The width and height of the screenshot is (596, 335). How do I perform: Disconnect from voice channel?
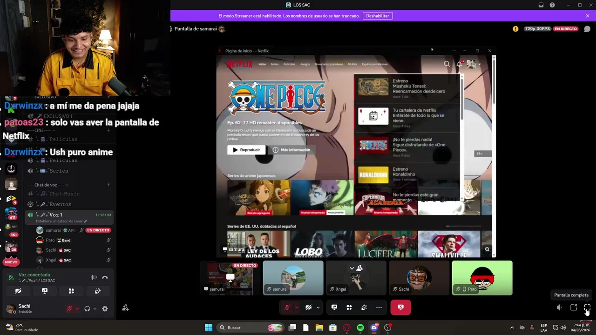tap(105, 277)
